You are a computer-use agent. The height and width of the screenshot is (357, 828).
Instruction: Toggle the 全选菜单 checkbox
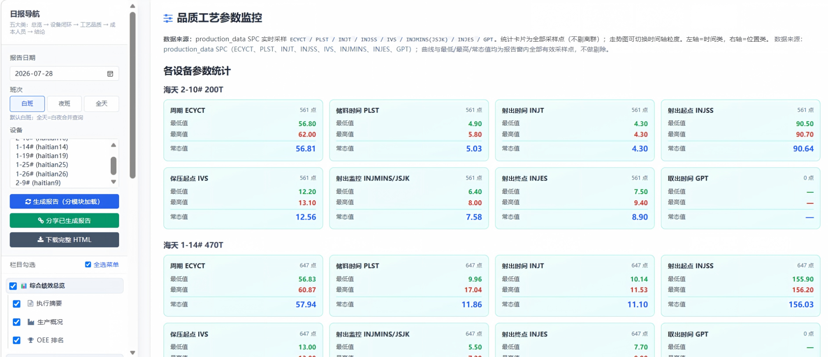point(88,264)
